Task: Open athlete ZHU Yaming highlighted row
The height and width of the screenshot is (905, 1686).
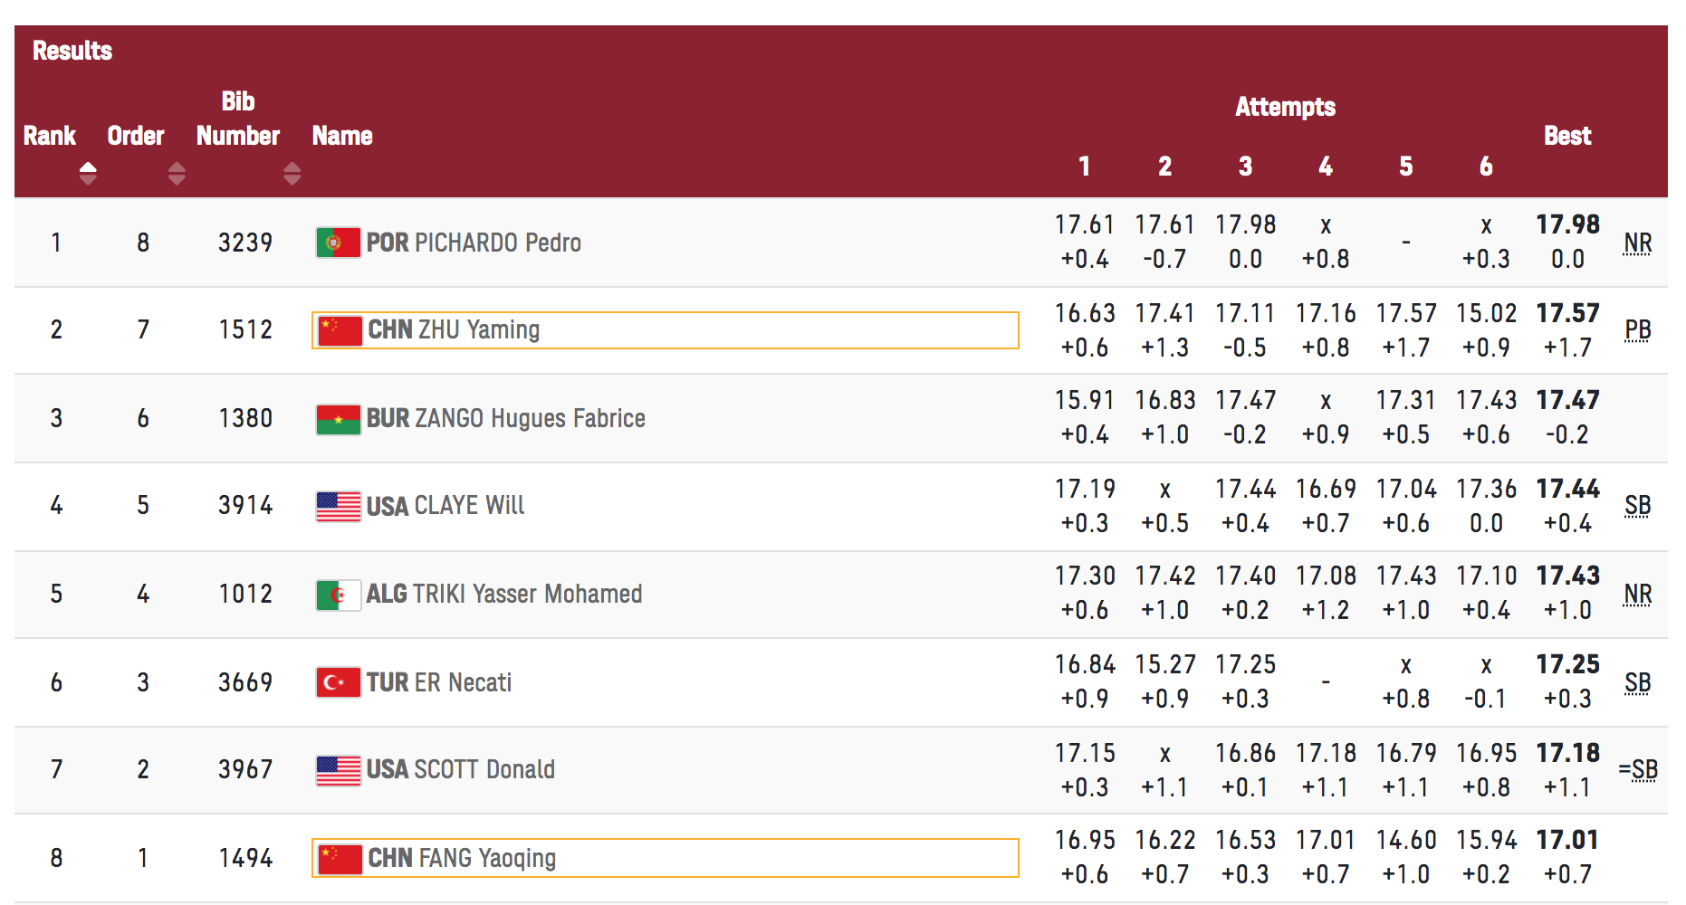Action: point(665,330)
